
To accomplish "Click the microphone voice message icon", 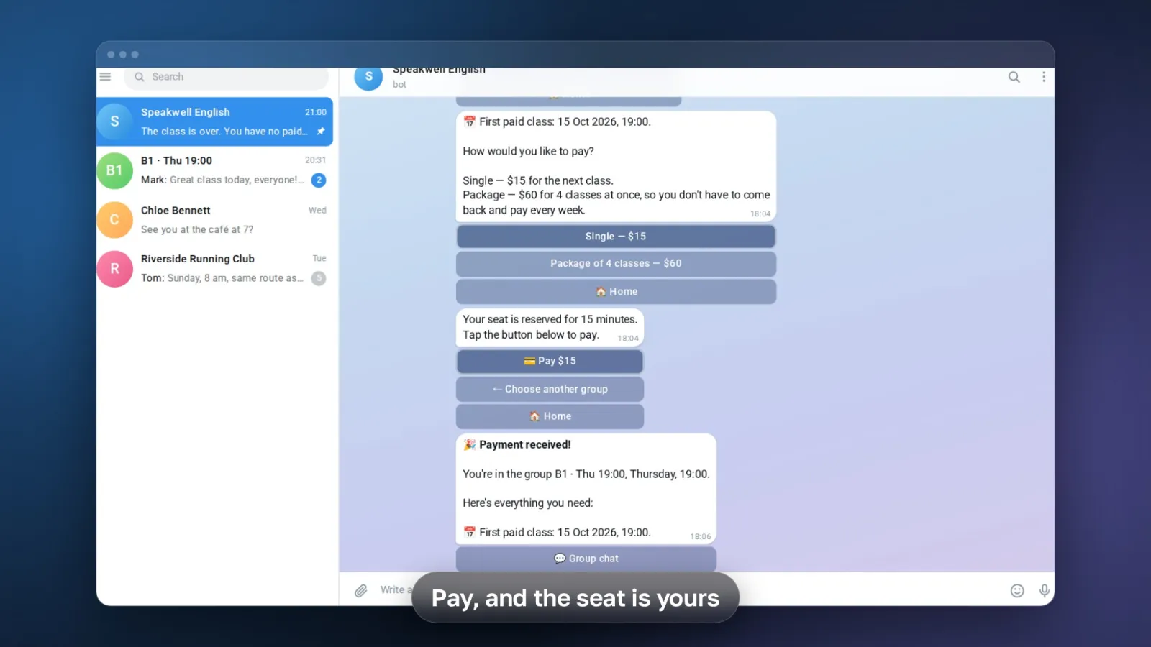I will click(x=1044, y=590).
